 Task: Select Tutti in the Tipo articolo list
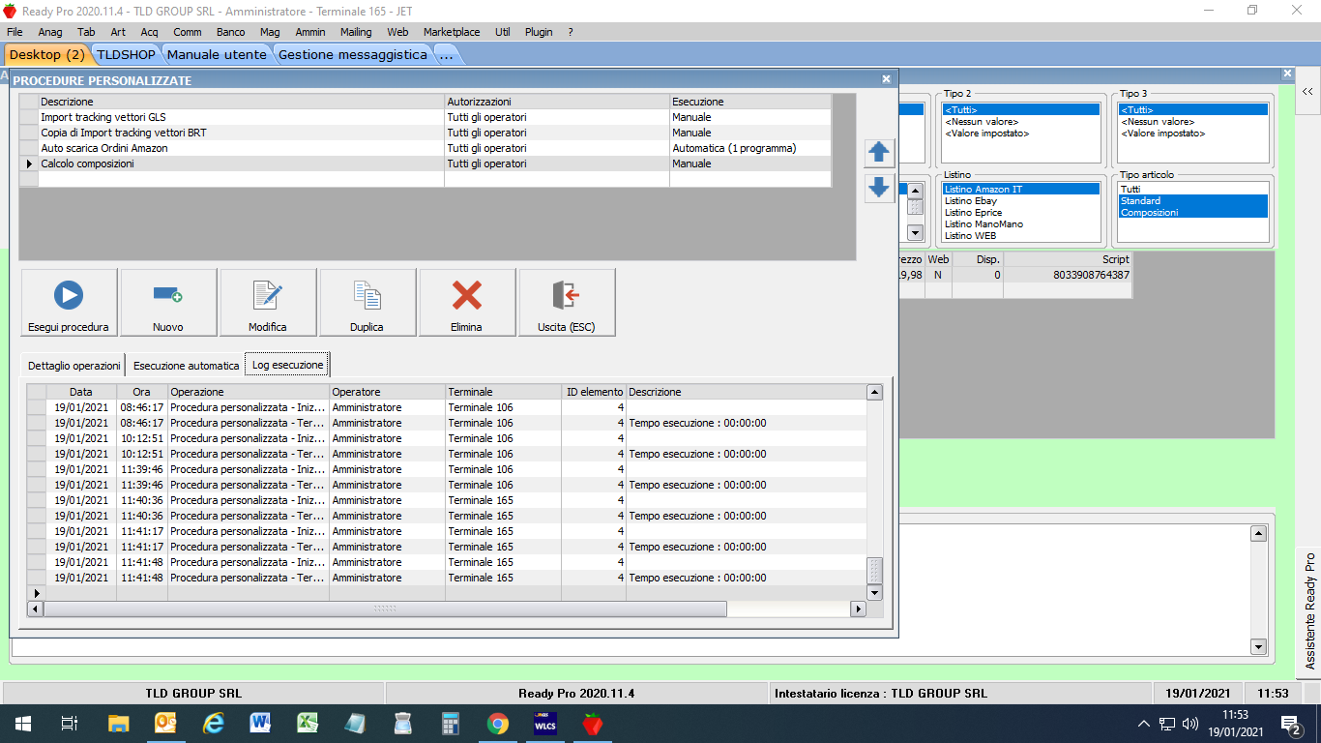click(x=1192, y=190)
